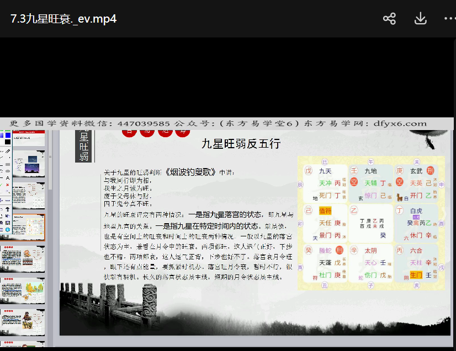Click the red 刑 circle beside 玄武

pyautogui.click(x=431, y=170)
